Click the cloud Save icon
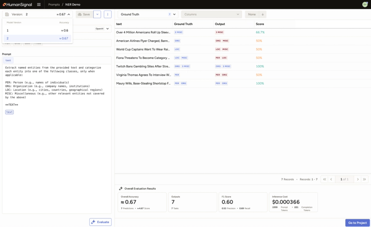The image size is (371, 227). click(79, 14)
